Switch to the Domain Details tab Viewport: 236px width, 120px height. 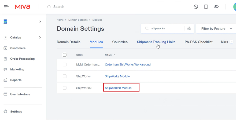point(68,42)
